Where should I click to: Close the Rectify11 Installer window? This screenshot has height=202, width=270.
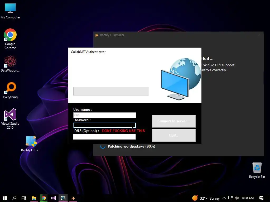[x=259, y=35]
